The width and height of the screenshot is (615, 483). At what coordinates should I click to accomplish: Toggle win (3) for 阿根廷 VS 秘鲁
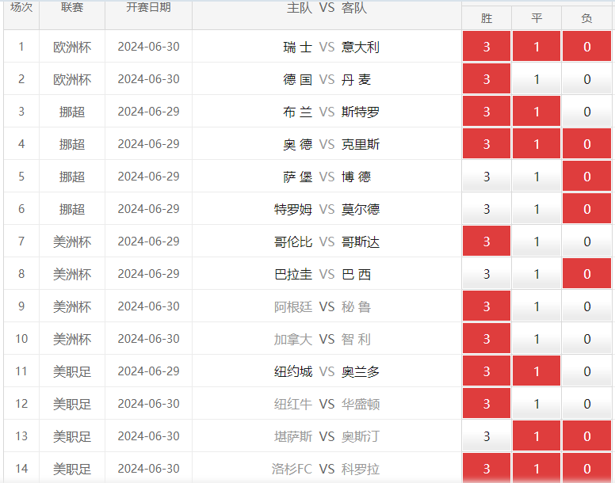click(x=487, y=306)
